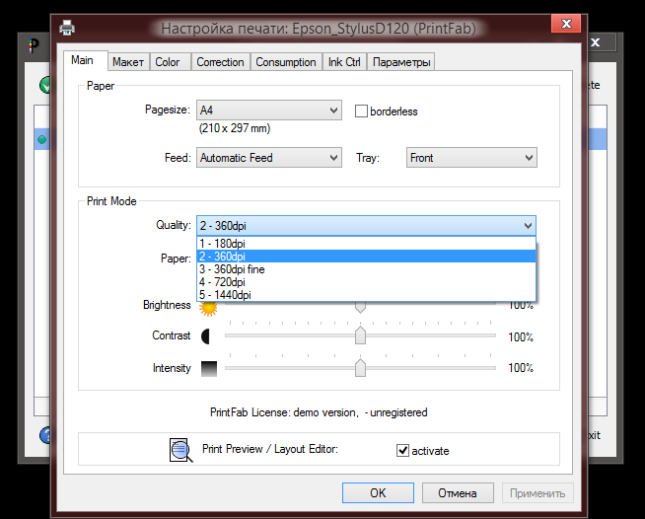645x519 pixels.
Task: Click the Intensity 100% value
Action: point(521,368)
